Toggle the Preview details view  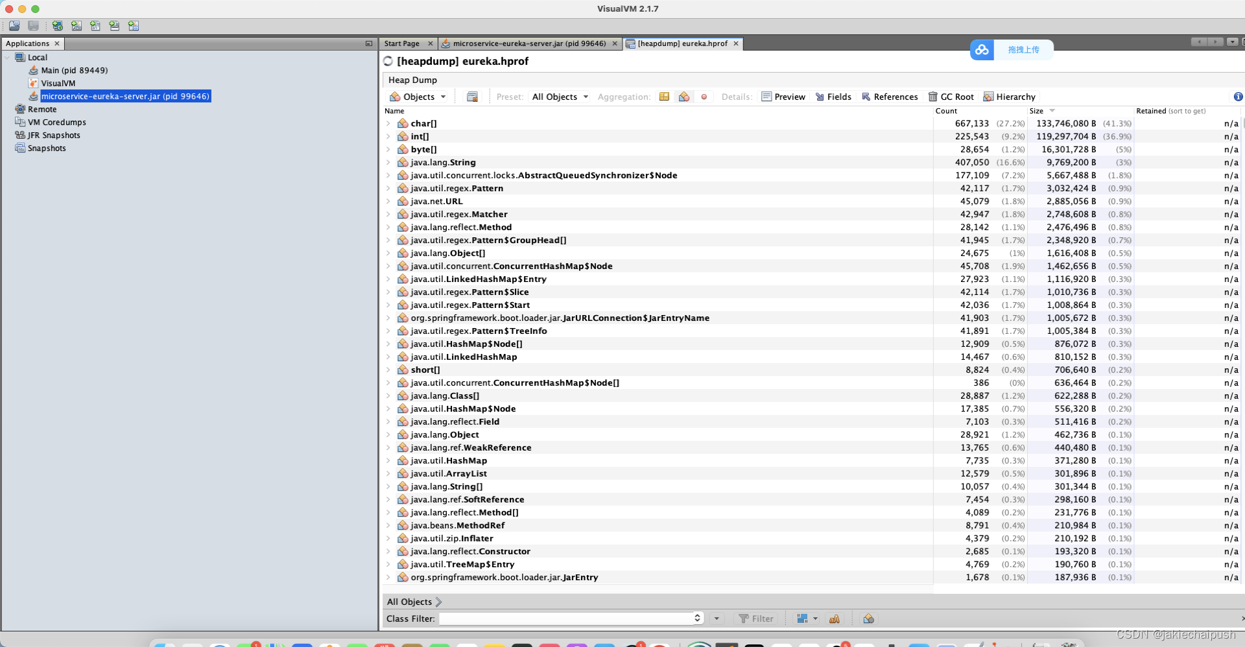tap(783, 97)
